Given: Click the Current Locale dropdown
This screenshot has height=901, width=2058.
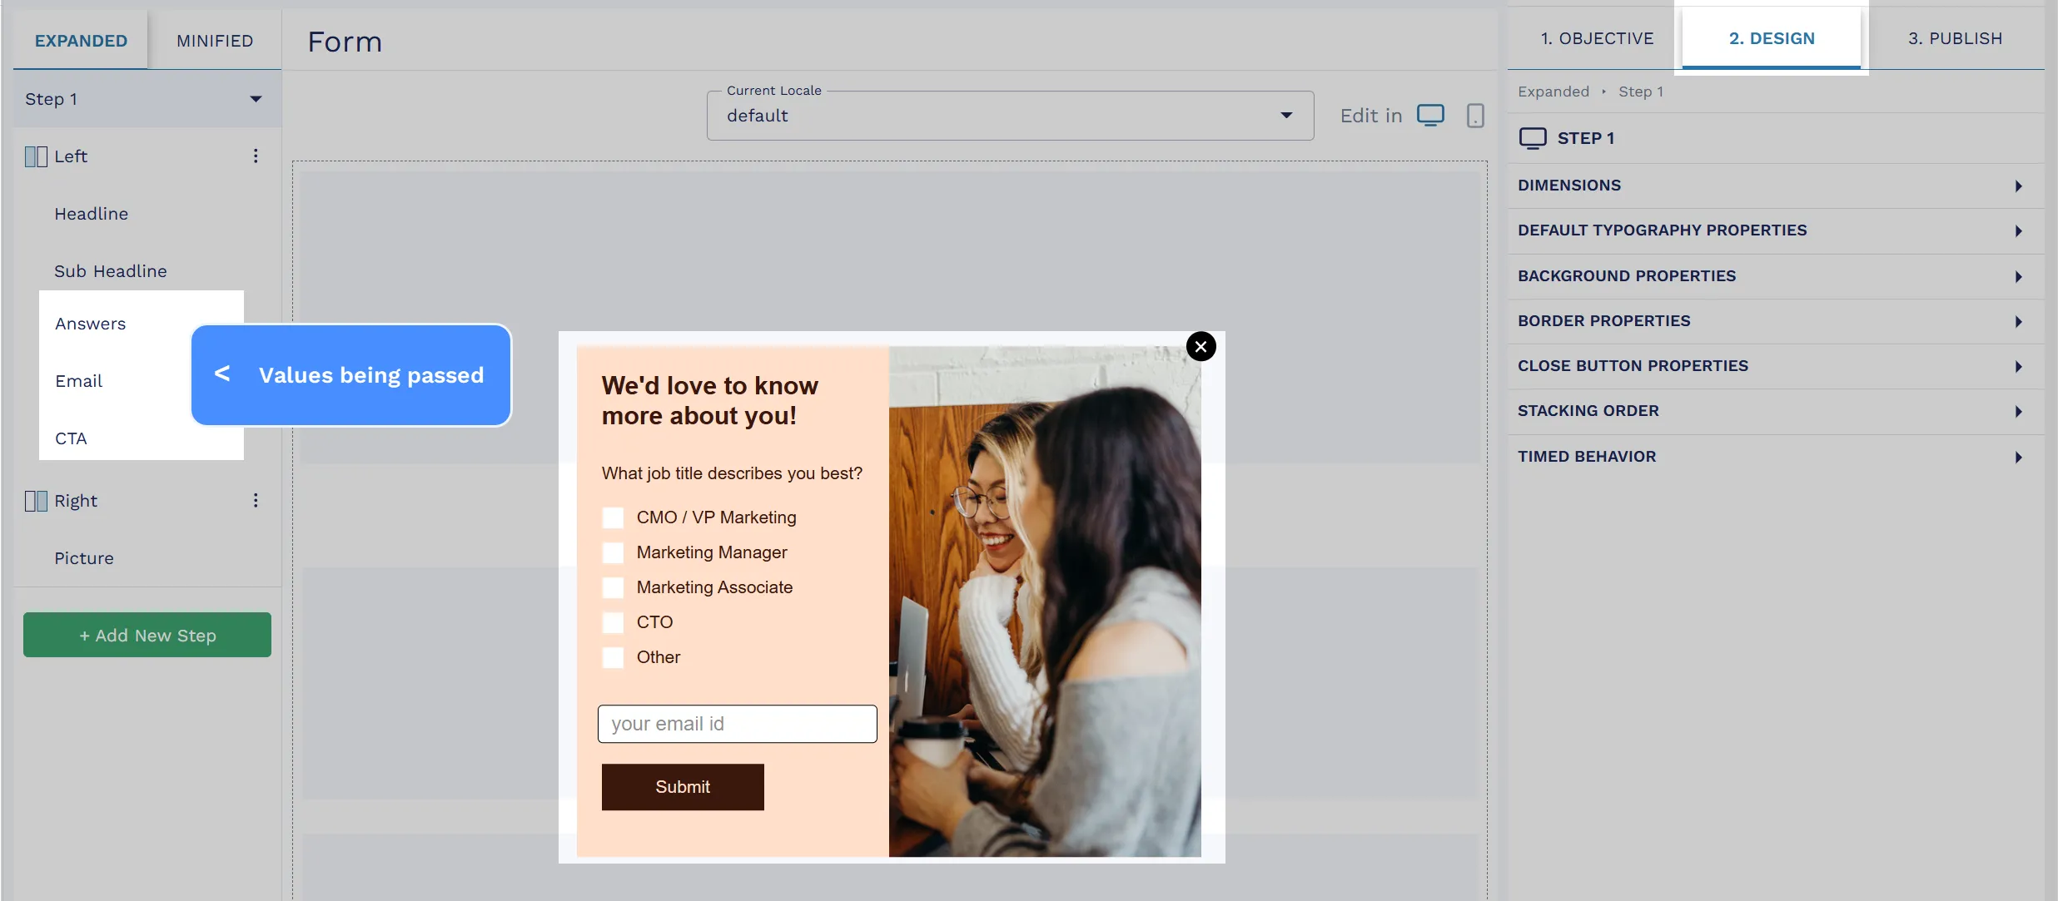Looking at the screenshot, I should pos(1011,114).
